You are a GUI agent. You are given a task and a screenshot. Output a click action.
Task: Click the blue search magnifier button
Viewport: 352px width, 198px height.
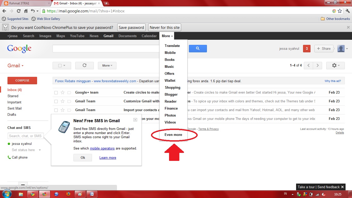(198, 49)
